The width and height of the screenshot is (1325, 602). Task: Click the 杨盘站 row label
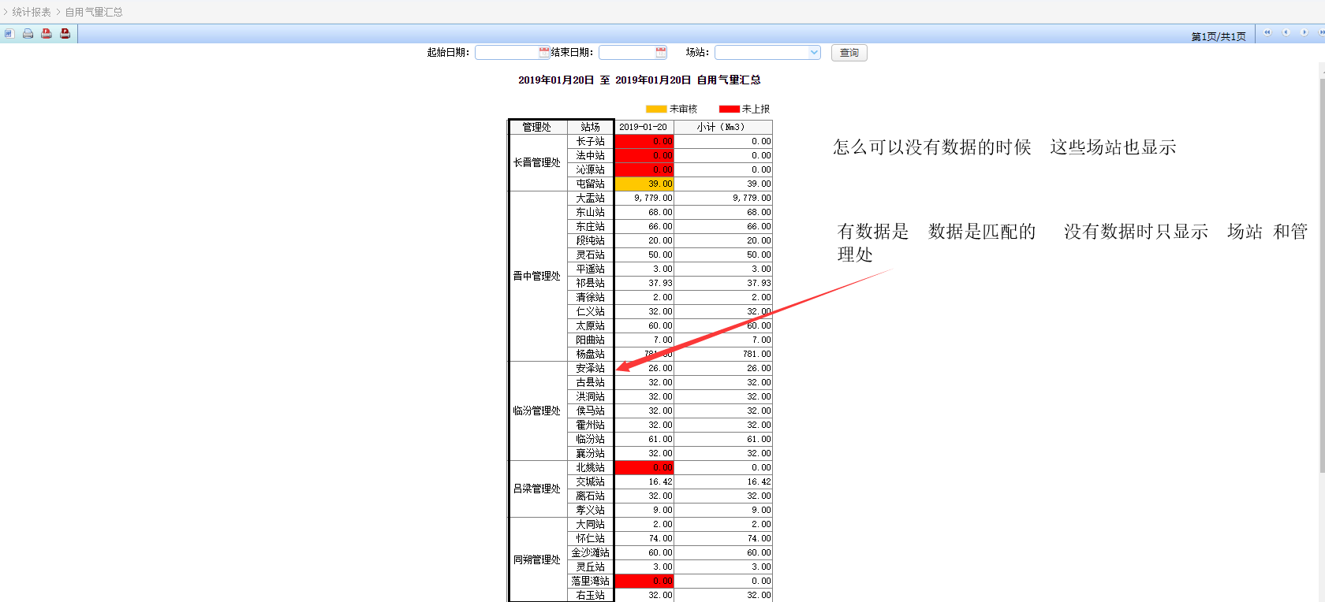point(591,354)
